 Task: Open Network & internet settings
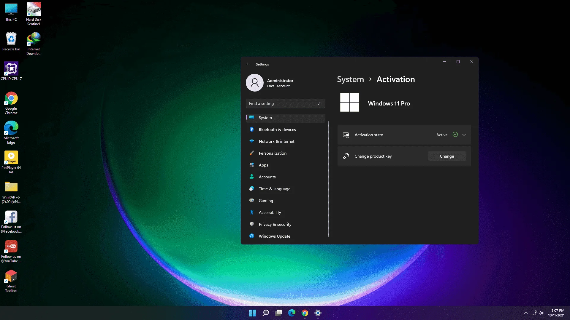(286, 141)
